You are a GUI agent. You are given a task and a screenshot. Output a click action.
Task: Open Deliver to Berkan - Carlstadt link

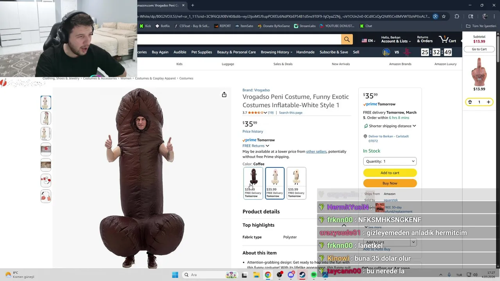(389, 139)
